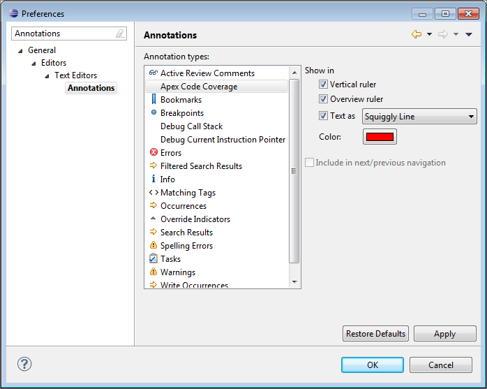The height and width of the screenshot is (389, 487).
Task: Toggle the Vertical ruler checkbox
Action: [x=323, y=85]
